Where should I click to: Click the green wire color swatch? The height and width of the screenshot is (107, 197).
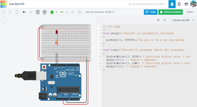click(52, 12)
